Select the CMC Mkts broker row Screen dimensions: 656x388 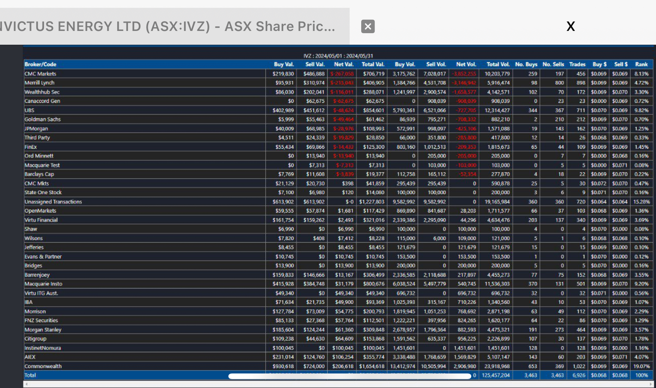point(338,183)
